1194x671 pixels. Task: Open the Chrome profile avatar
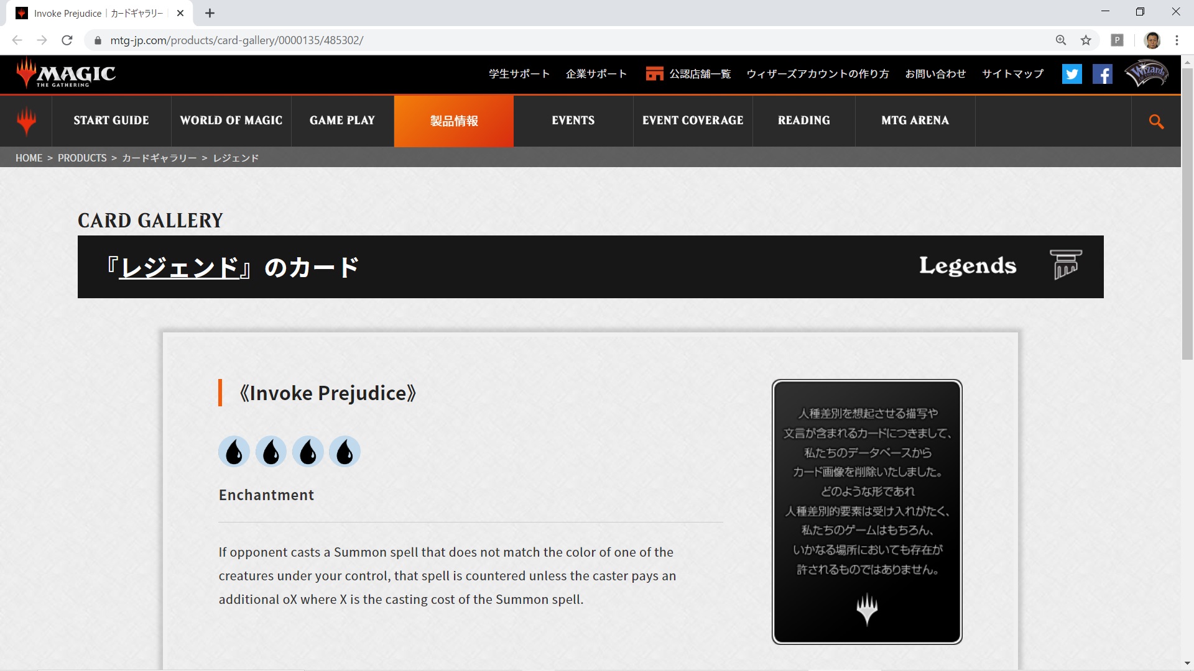coord(1152,40)
